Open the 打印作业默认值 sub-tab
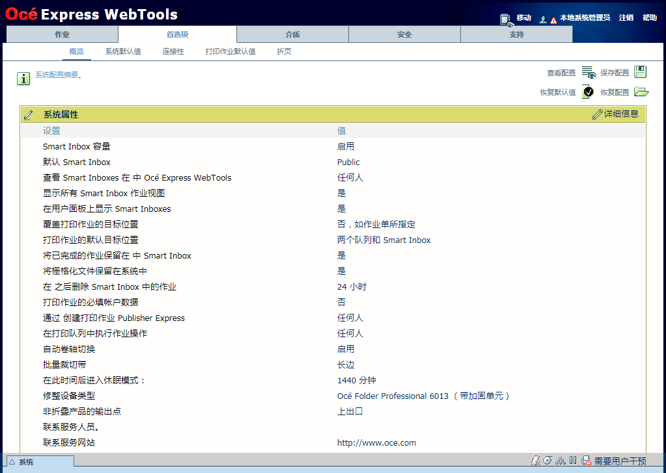The image size is (666, 473). 230,51
